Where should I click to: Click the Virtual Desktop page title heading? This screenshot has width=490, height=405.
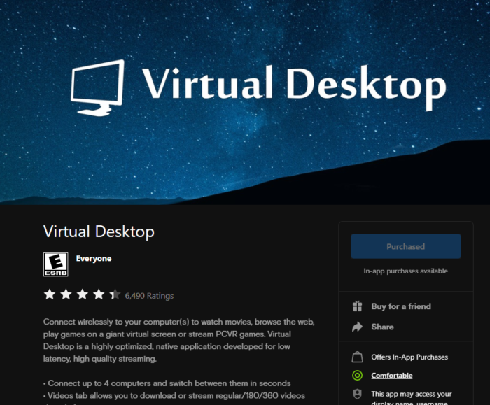point(99,232)
